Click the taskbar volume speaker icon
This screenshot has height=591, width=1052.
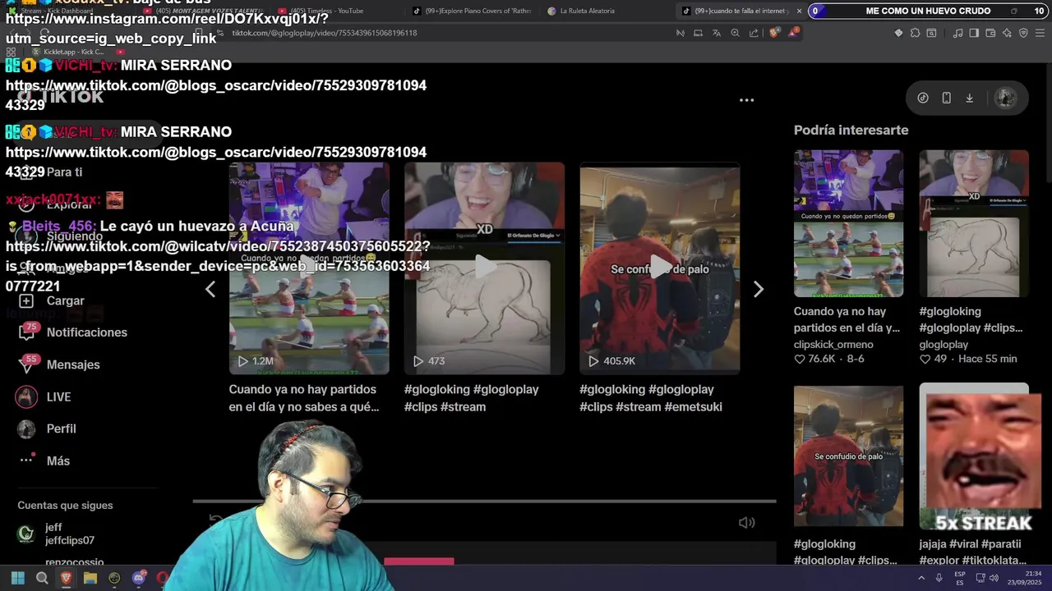[x=994, y=578]
